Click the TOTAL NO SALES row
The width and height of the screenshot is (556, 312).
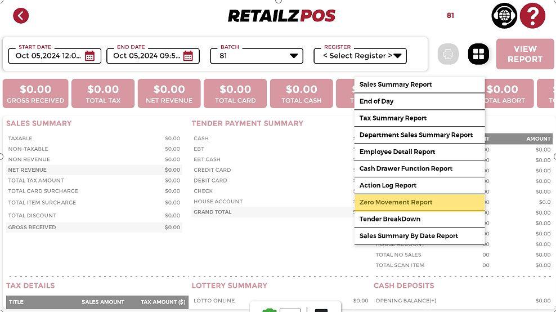pos(463,255)
